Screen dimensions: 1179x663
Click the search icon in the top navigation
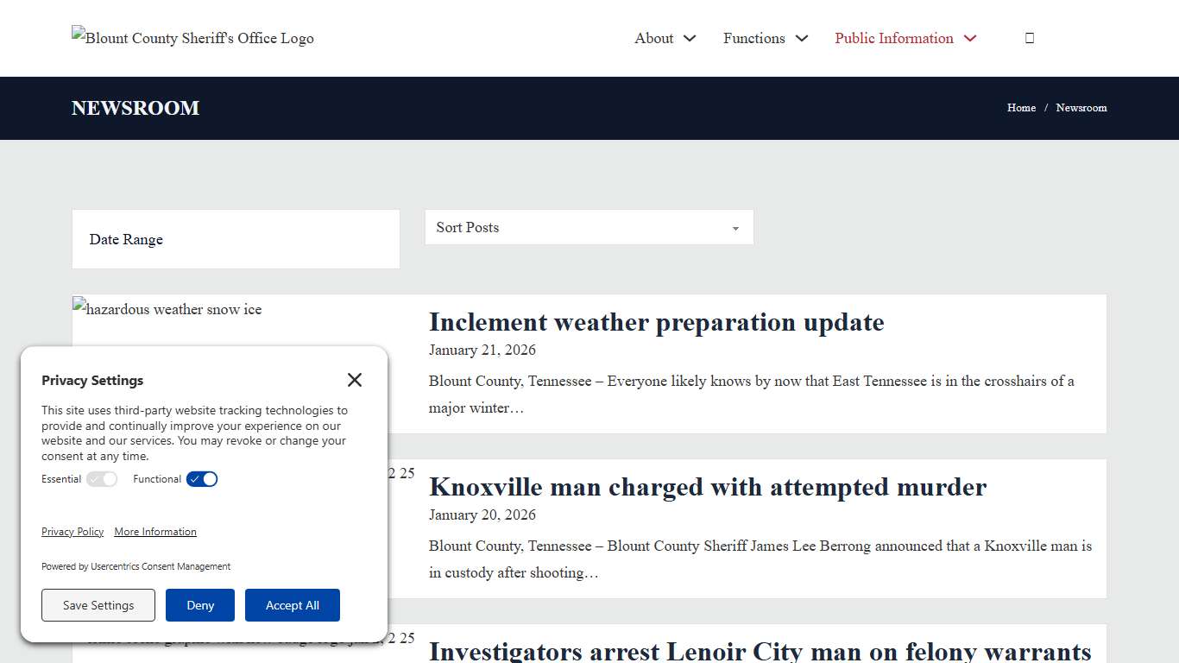pos(1029,37)
